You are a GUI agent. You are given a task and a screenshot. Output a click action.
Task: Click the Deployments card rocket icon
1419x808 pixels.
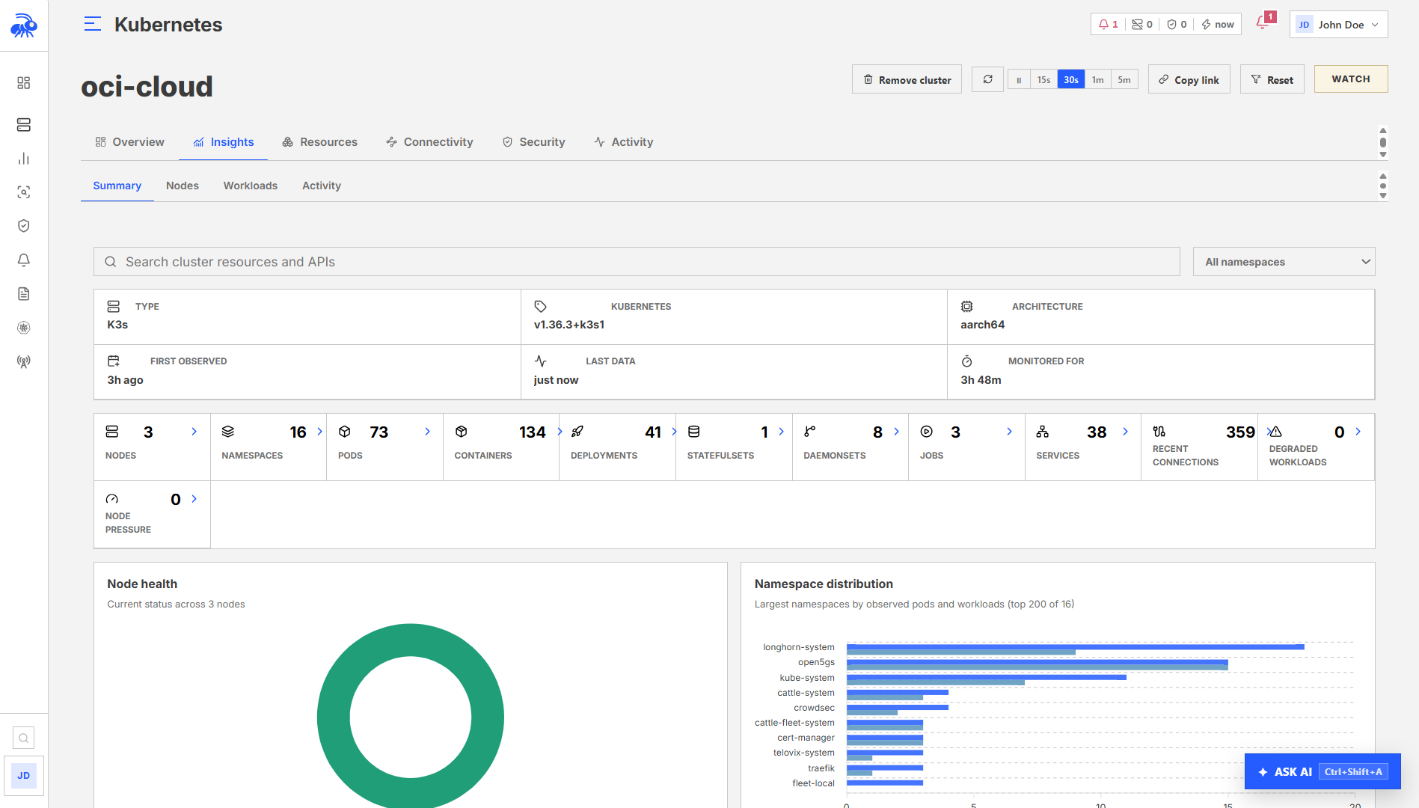click(577, 432)
